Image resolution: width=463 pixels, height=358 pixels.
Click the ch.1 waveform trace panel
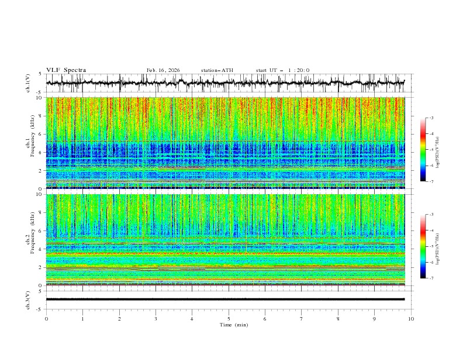(x=229, y=83)
